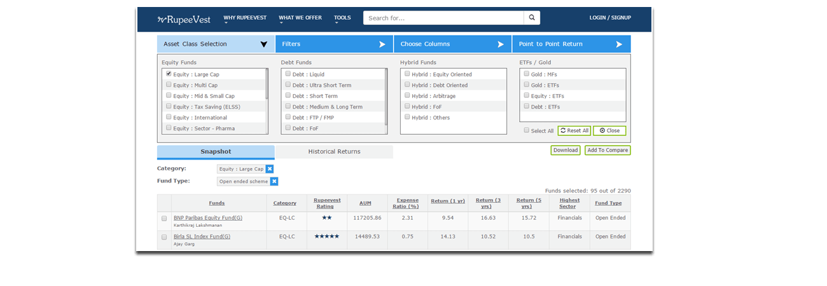Viewport: 827px width, 286px height.
Task: Click LOGIN / SIGNUP link
Action: pos(610,18)
